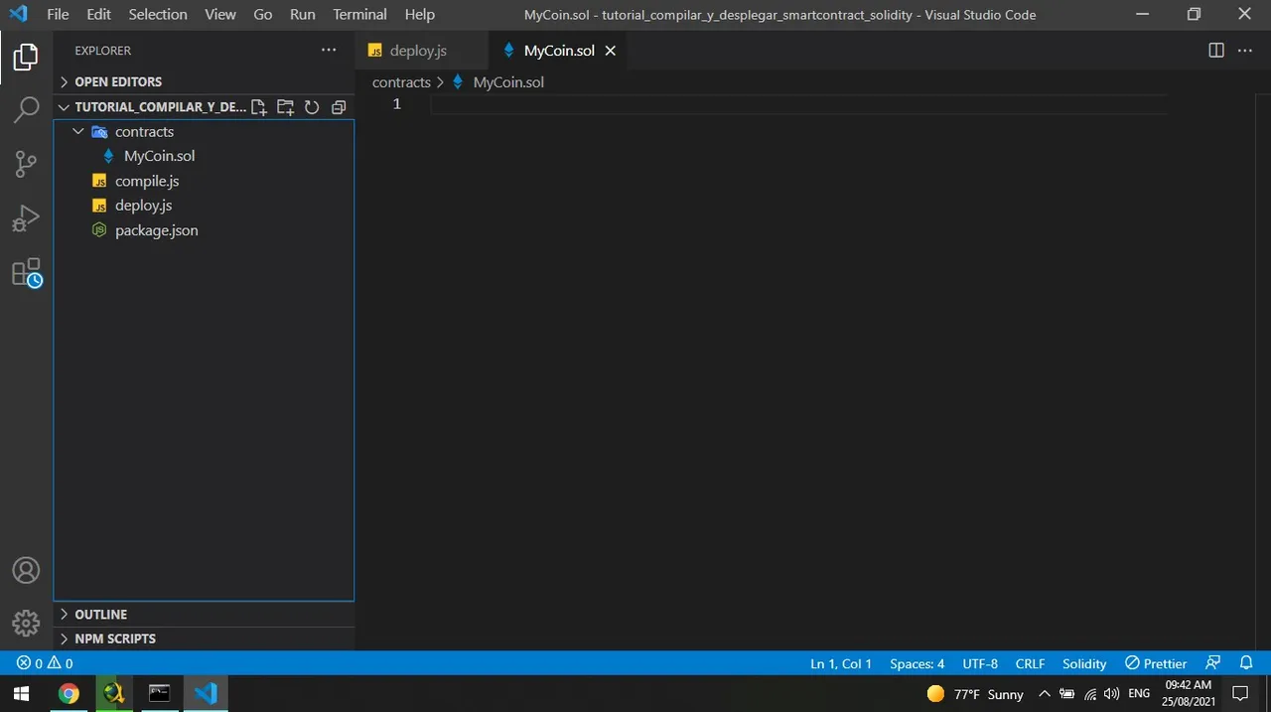The width and height of the screenshot is (1271, 712).
Task: Collapse all folders in explorer
Action: point(339,107)
